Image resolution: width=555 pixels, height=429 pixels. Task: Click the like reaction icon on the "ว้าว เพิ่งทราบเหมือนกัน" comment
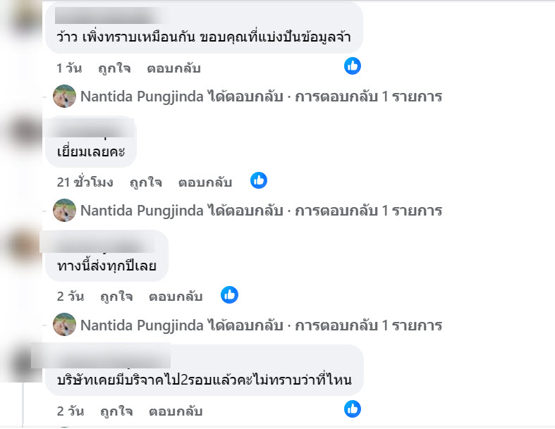click(353, 66)
